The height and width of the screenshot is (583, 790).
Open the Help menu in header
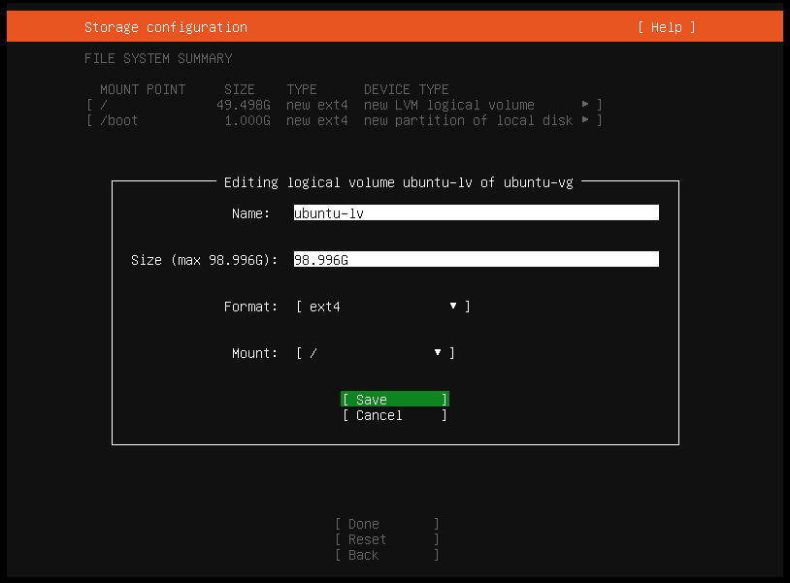tap(666, 27)
